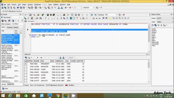Click the 'A' font icon in the Object Palette
Viewport: 174px width, 98px height.
click(x=161, y=25)
